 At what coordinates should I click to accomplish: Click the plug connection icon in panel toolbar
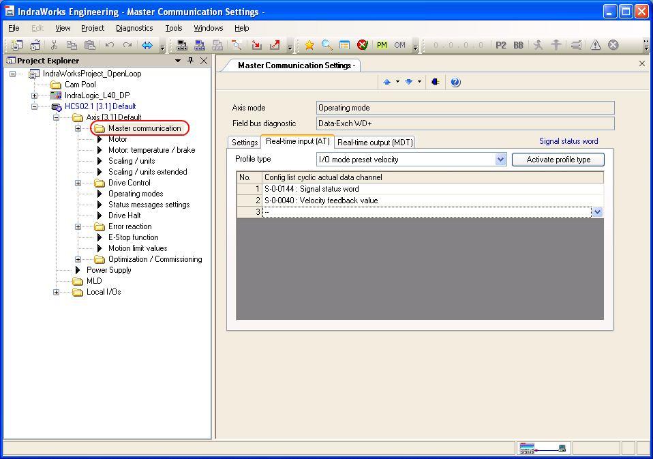(x=435, y=82)
